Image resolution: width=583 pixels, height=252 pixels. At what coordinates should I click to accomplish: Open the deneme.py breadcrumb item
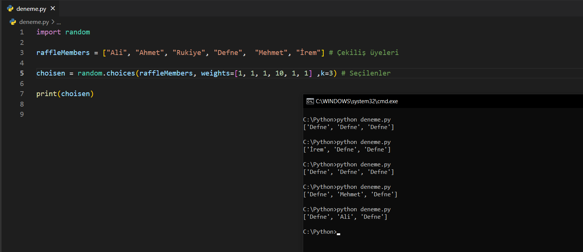click(x=34, y=22)
